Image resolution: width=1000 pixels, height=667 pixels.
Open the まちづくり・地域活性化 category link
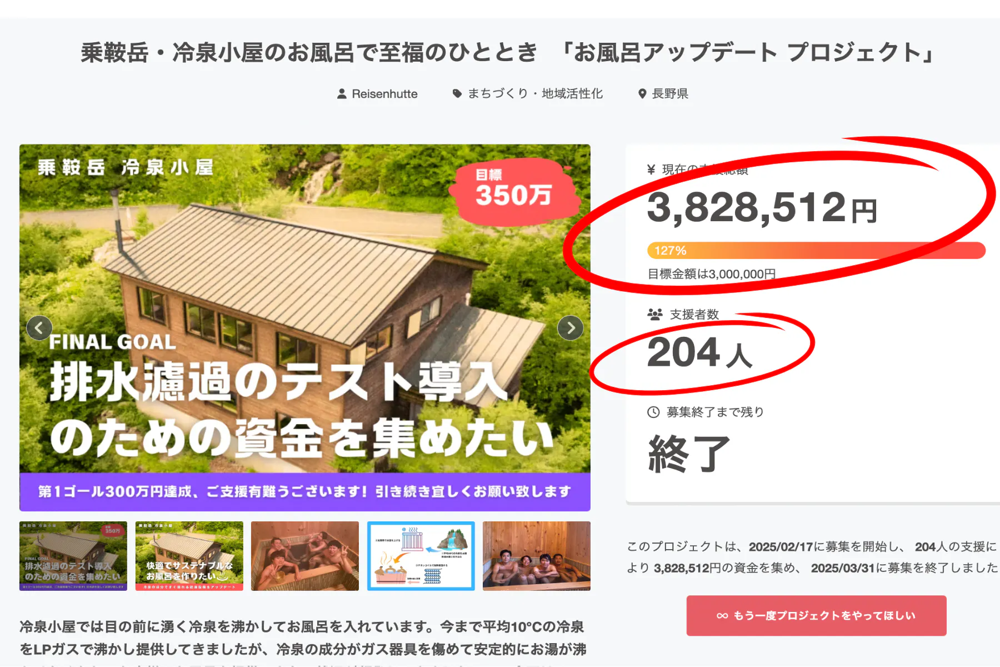(x=535, y=93)
